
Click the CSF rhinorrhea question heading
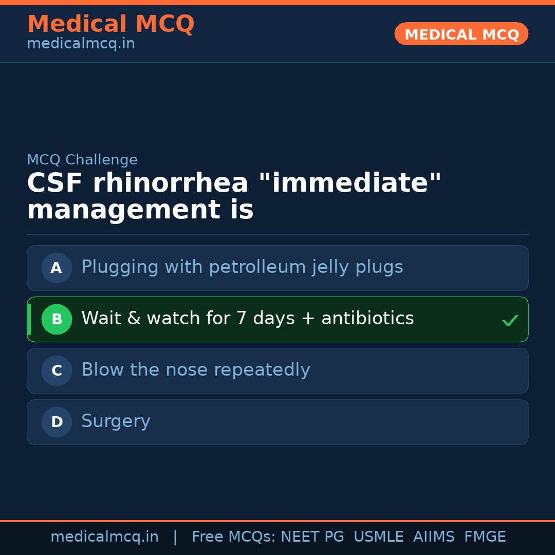234,197
